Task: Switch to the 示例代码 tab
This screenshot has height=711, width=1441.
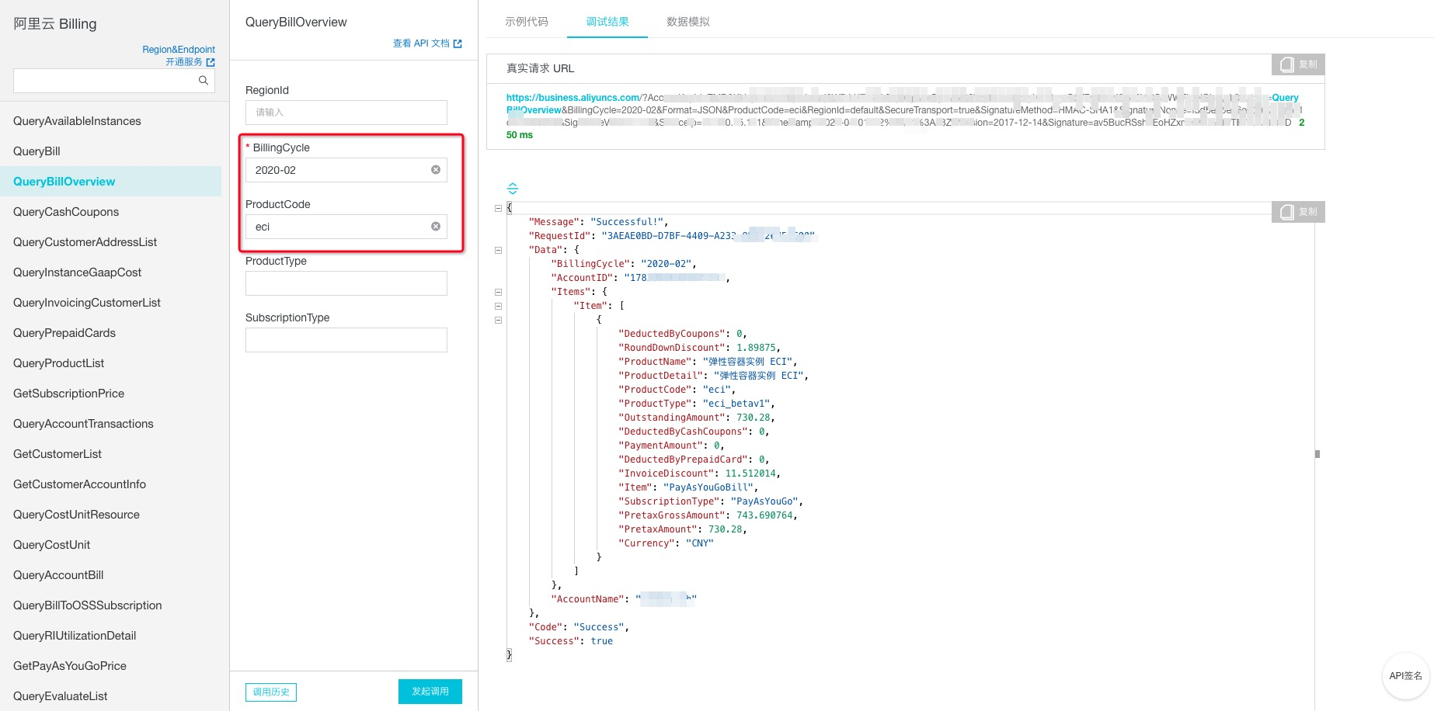Action: tap(527, 22)
